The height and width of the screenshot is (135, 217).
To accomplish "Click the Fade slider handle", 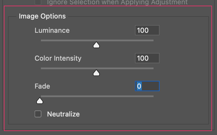I will 40,101.
